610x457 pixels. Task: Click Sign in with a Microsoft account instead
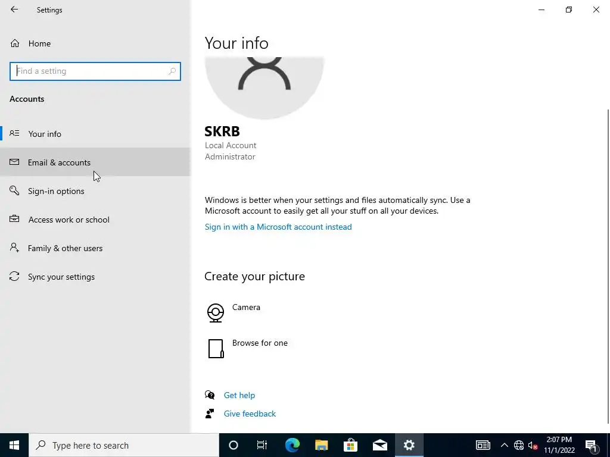278,227
